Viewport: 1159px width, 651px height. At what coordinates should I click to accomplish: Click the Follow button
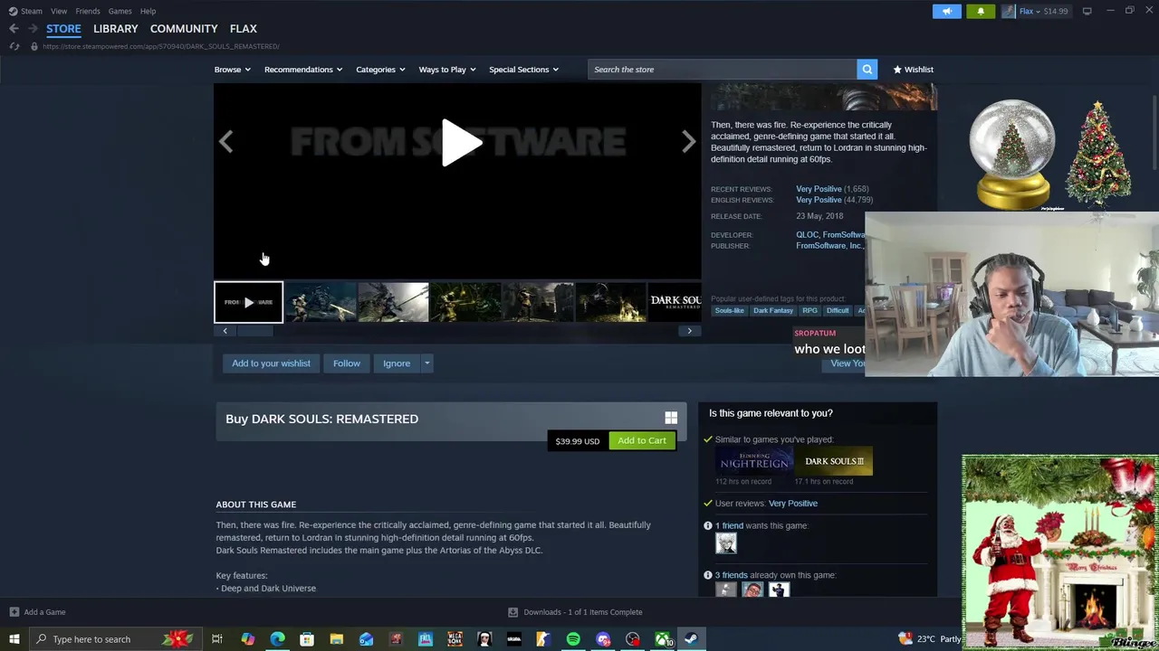click(x=347, y=363)
